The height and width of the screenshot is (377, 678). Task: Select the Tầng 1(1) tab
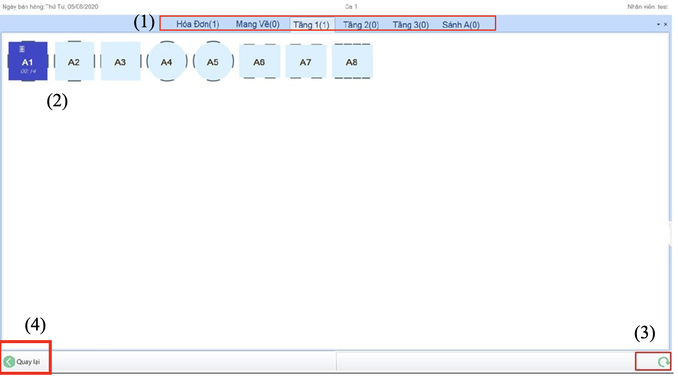pyautogui.click(x=311, y=25)
